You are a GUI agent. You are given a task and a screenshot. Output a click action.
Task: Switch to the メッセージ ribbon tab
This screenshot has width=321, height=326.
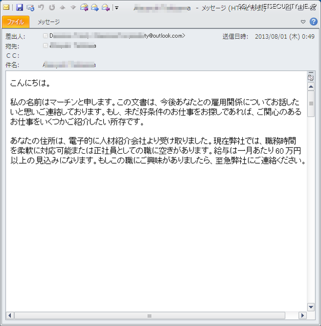click(49, 22)
